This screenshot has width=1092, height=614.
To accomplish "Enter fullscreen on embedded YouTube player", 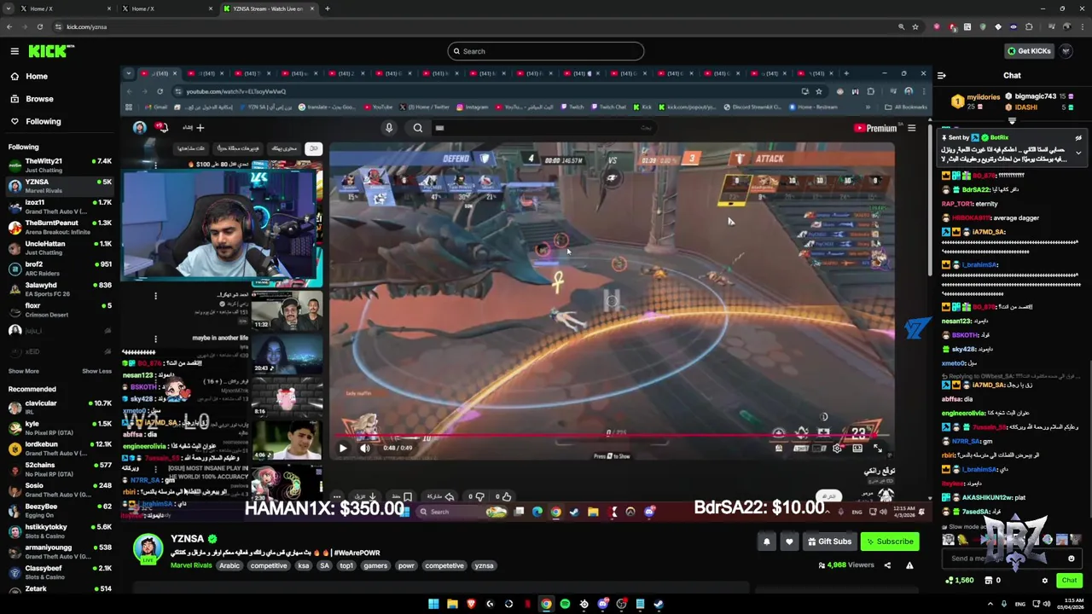I will 877,448.
